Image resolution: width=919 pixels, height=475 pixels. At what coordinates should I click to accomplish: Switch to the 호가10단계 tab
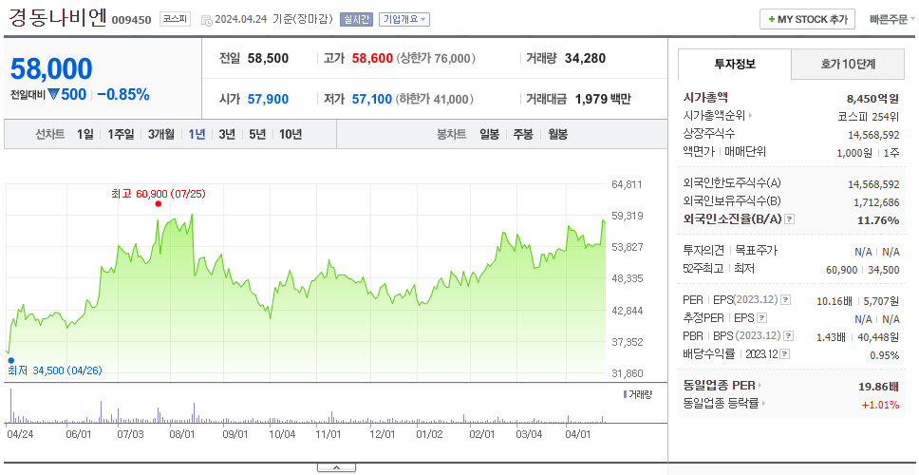click(848, 65)
